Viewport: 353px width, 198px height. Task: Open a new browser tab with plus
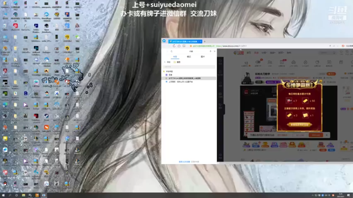[x=205, y=41]
